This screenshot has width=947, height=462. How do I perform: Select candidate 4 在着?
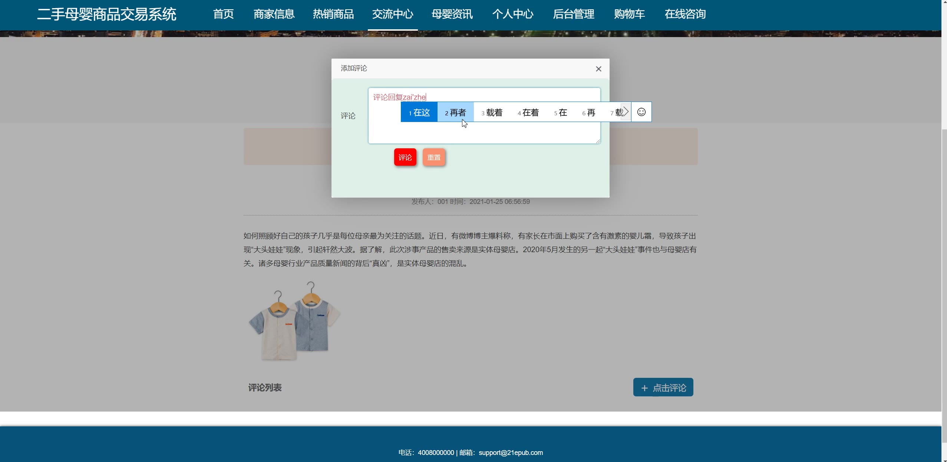click(528, 112)
